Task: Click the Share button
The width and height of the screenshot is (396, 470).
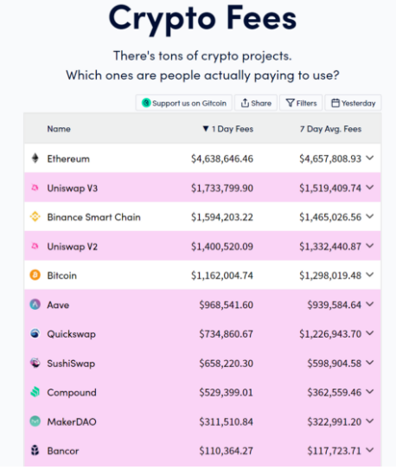Action: point(256,103)
